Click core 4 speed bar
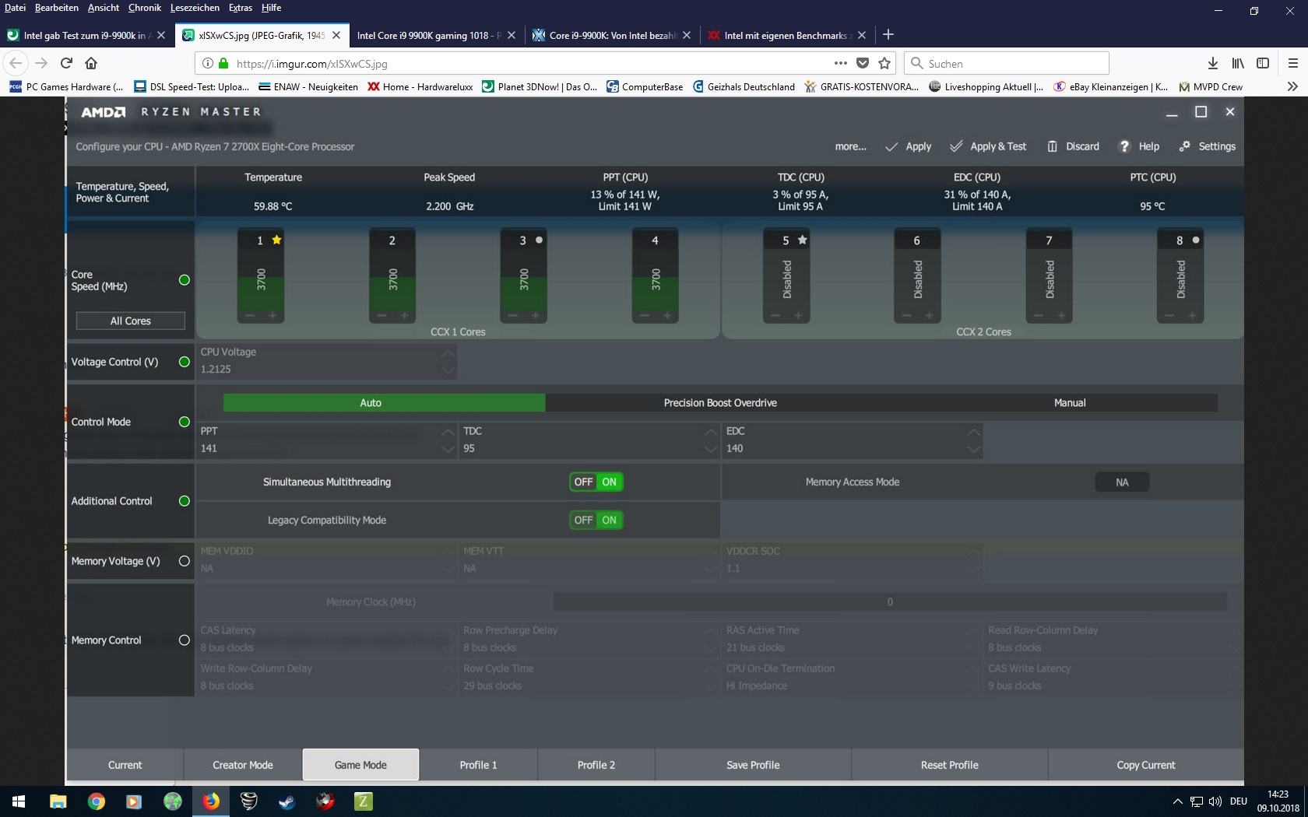This screenshot has height=817, width=1308. 655,279
